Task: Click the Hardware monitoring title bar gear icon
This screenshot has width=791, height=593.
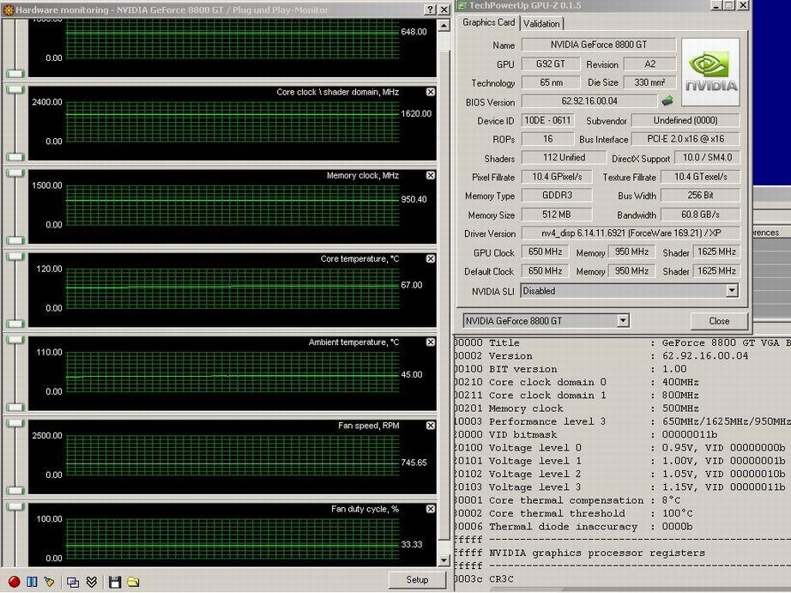Action: pyautogui.click(x=8, y=9)
